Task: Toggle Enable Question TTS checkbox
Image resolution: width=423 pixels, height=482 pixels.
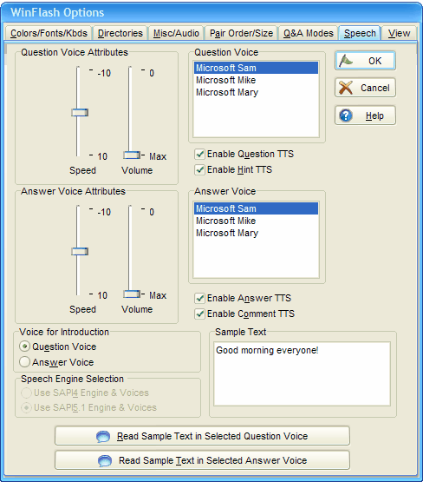Action: click(x=199, y=154)
